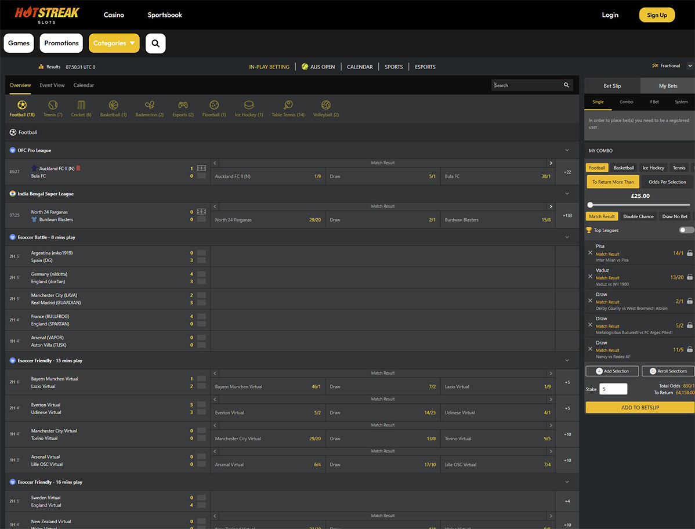The width and height of the screenshot is (695, 529).
Task: Select the Ice Hockey sport icon
Action: click(x=249, y=106)
